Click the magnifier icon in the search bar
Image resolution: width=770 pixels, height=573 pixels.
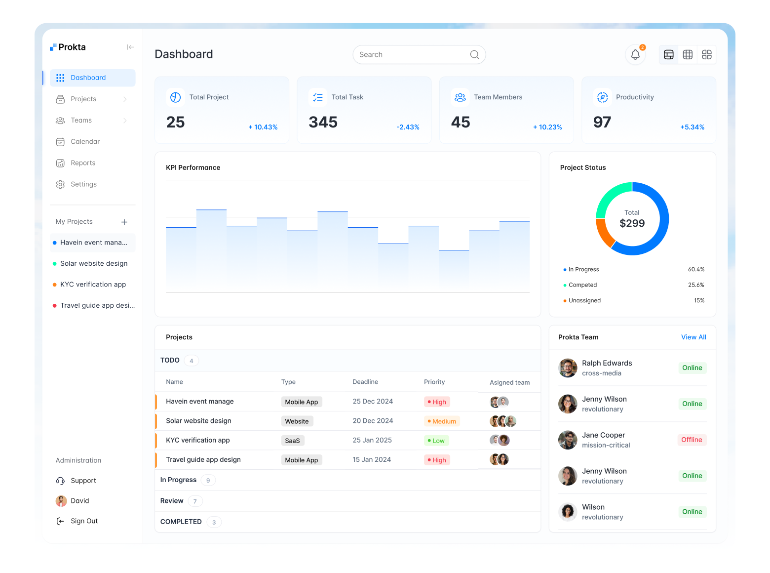coord(474,55)
